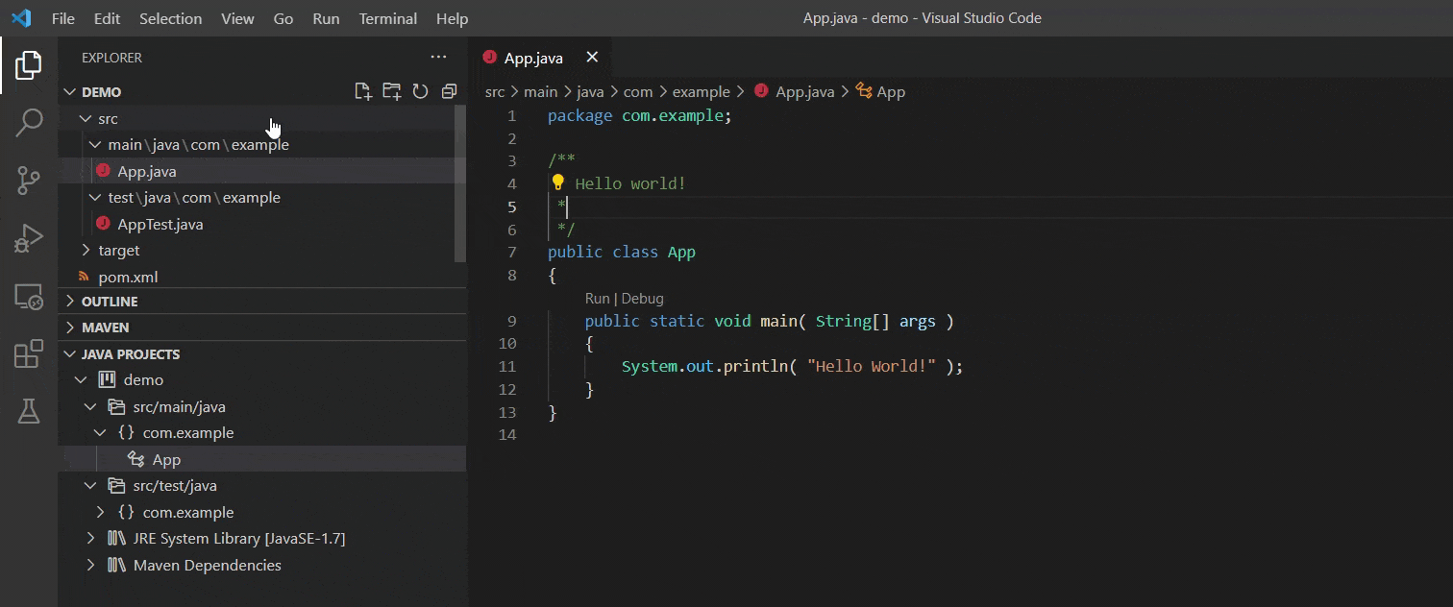Click example in the breadcrumb
The image size is (1453, 607).
702,91
